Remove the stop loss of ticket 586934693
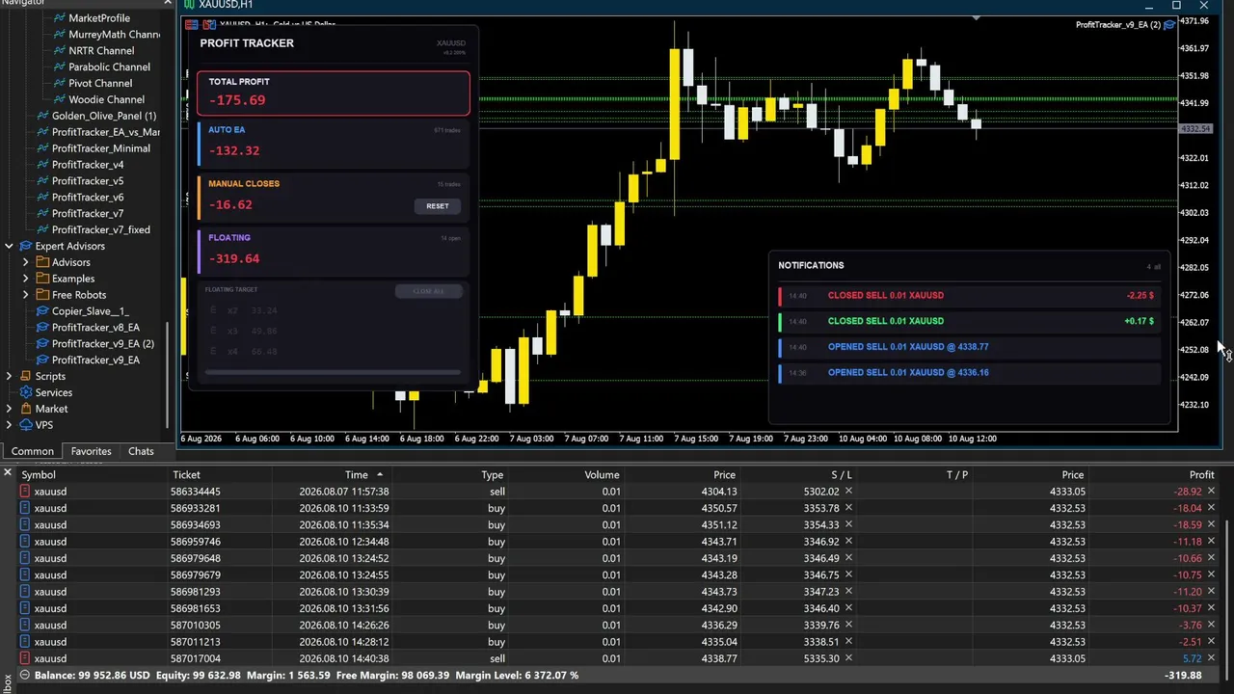Screen dimensions: 1234x694 pos(848,524)
